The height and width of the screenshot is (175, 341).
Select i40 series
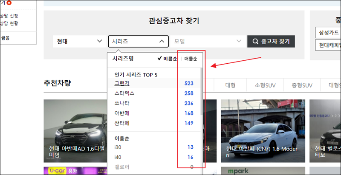pyautogui.click(x=118, y=157)
